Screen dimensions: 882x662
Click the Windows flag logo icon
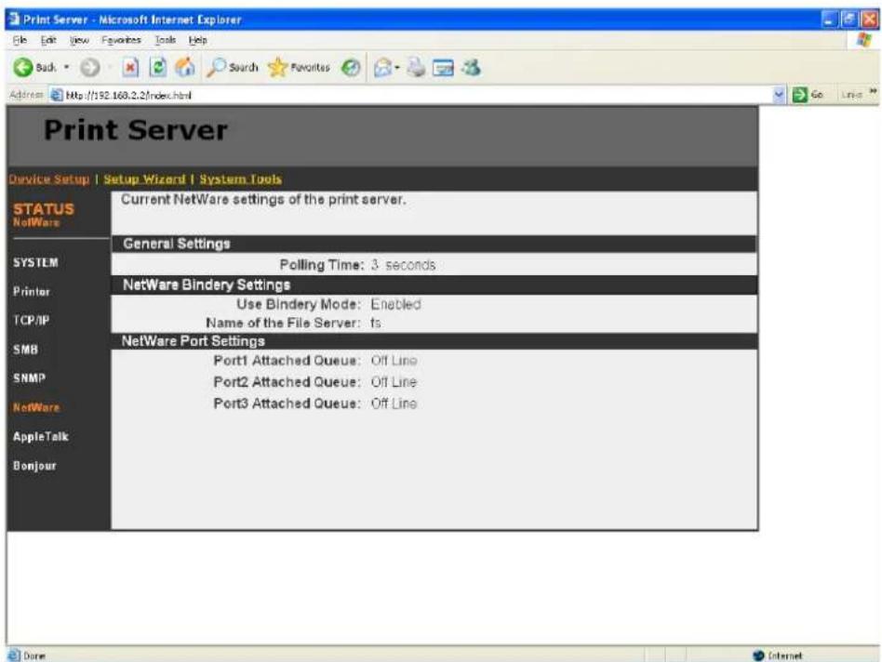[x=863, y=40]
